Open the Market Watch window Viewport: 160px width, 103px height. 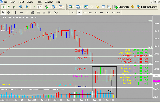[86, 7]
